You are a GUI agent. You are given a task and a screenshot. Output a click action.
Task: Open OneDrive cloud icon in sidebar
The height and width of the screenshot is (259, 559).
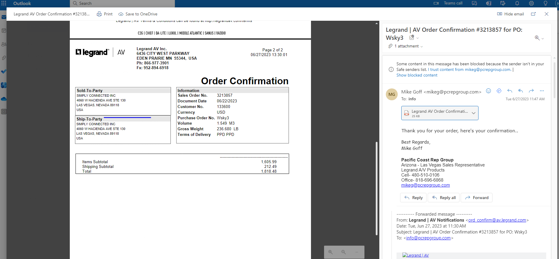point(4,99)
